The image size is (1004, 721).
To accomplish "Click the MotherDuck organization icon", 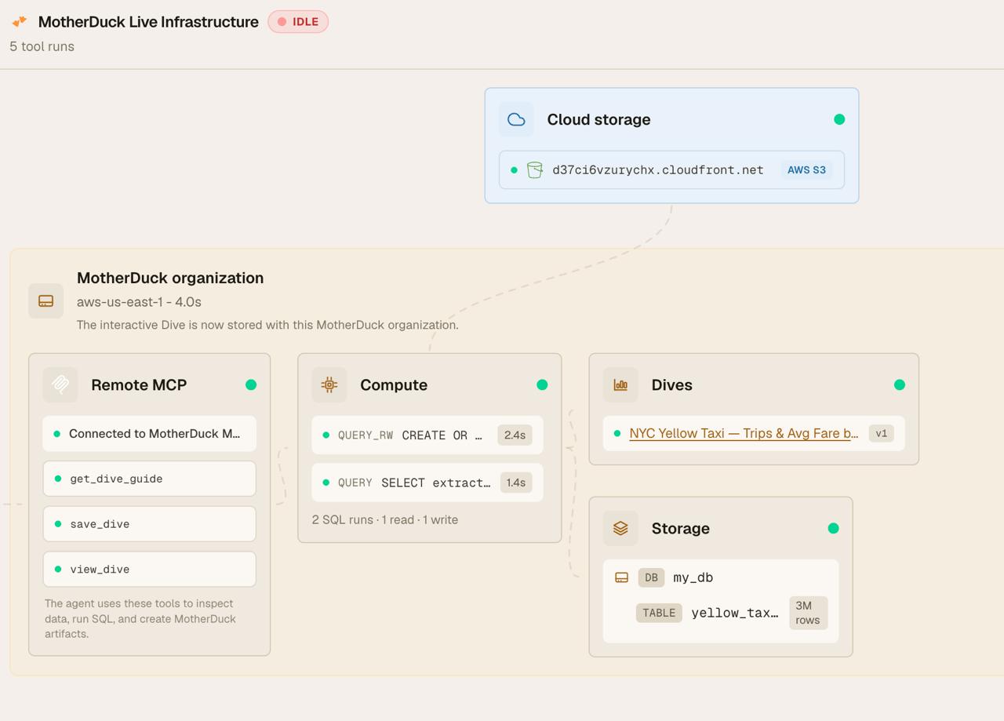I will 45,301.
